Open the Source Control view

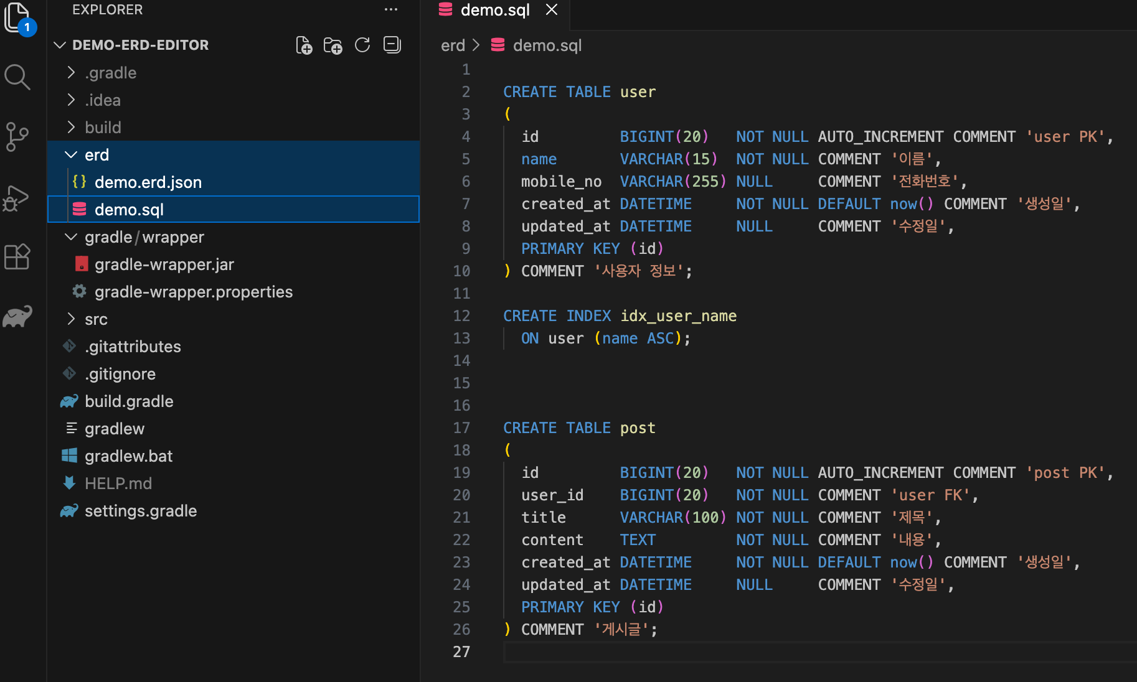click(17, 136)
